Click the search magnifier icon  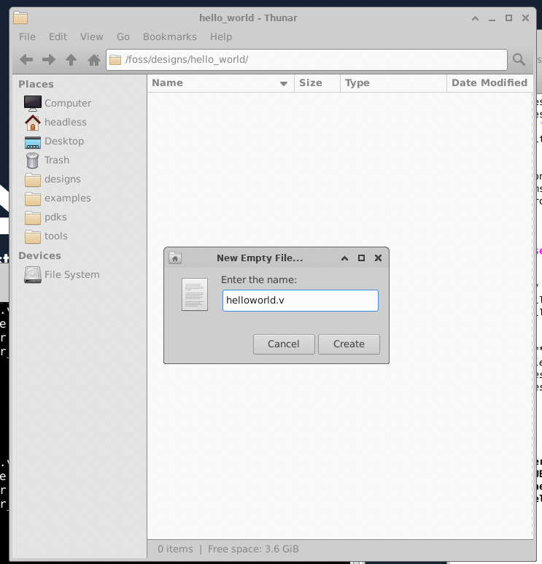point(519,60)
